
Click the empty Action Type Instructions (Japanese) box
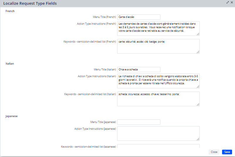tap(158, 134)
